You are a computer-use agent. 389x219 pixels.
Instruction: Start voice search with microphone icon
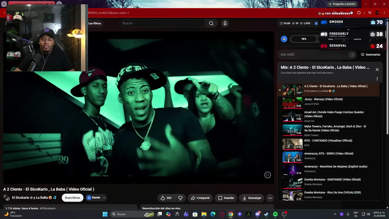(225, 23)
